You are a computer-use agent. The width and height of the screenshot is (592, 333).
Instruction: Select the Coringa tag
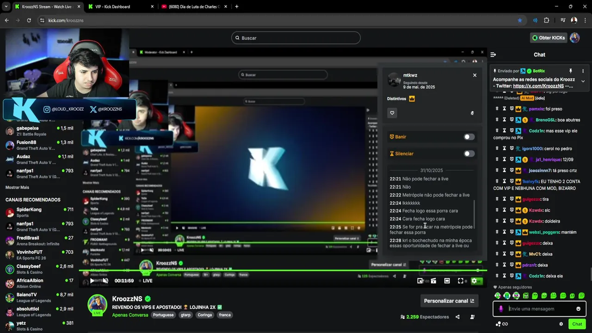(204, 315)
